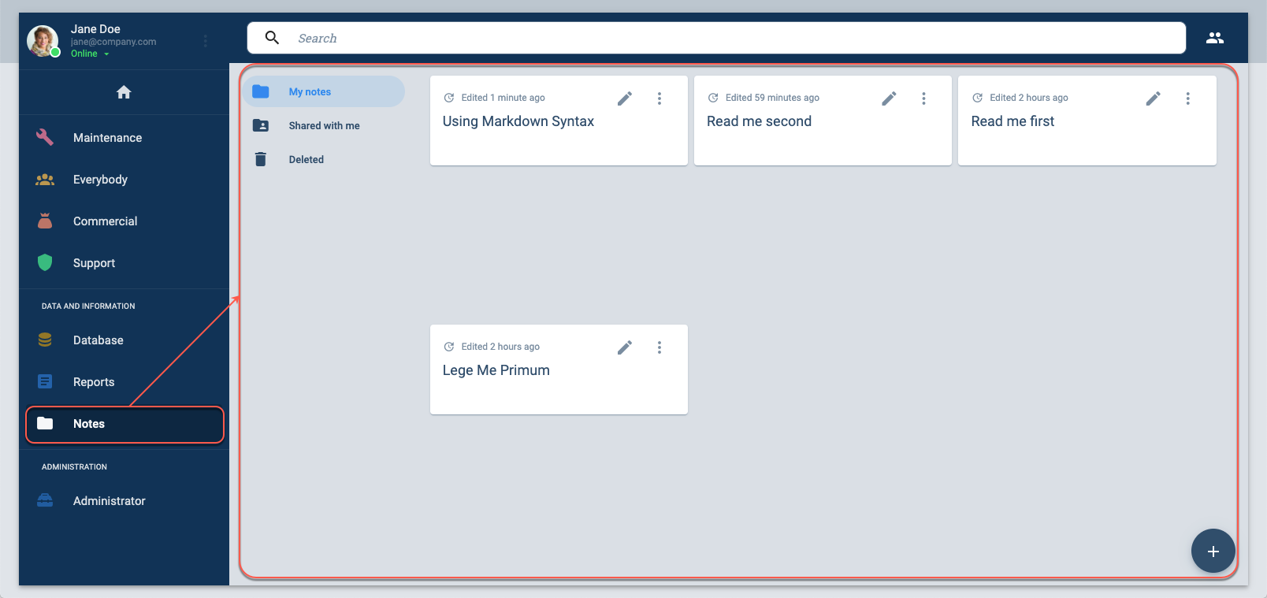This screenshot has width=1267, height=598.
Task: Open the Everybody group icon
Action: (x=45, y=180)
